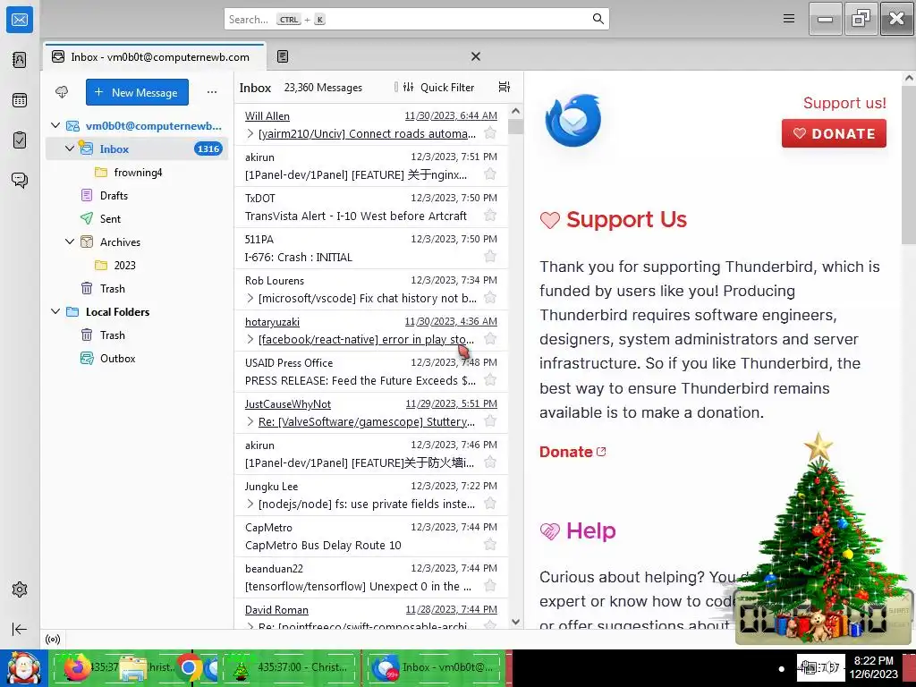The height and width of the screenshot is (687, 916).
Task: Click the Thunderbird logo
Action: point(573,121)
